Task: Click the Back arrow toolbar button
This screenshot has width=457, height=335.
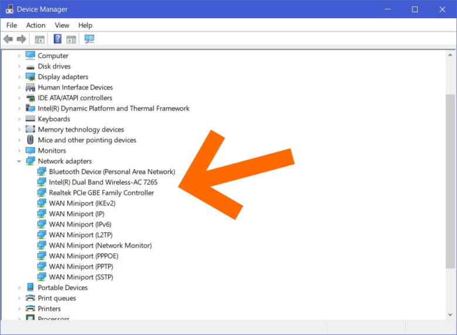Action: tap(8, 39)
